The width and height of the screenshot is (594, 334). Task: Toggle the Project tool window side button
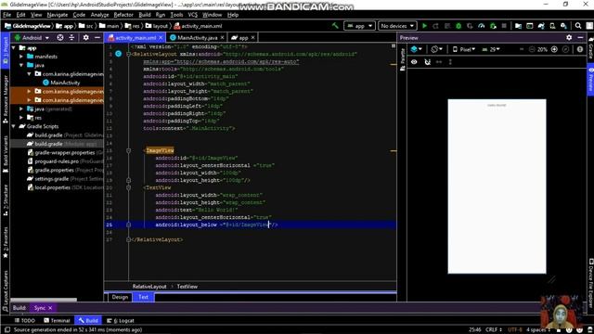pos(6,50)
